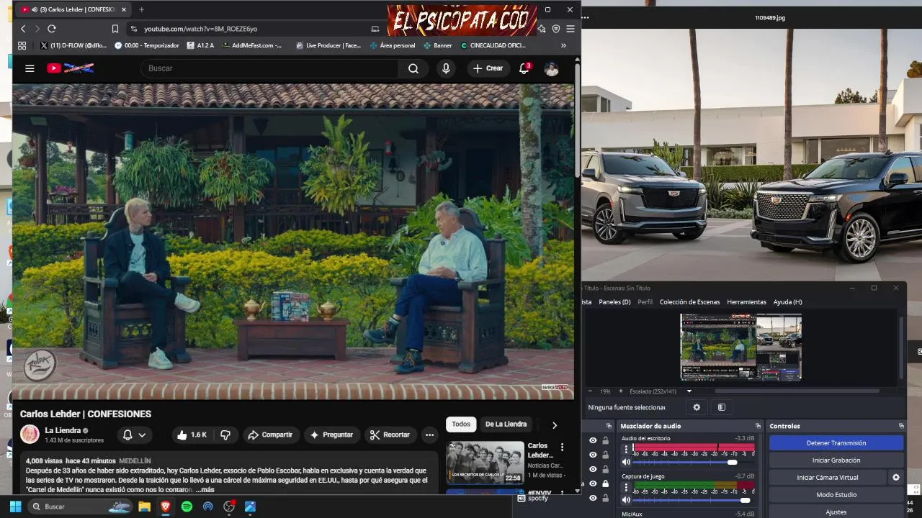Click the Recortar button
This screenshot has height=518, width=922.
(x=390, y=435)
